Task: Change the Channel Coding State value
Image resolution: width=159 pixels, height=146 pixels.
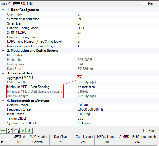Action: pyautogui.click(x=79, y=37)
